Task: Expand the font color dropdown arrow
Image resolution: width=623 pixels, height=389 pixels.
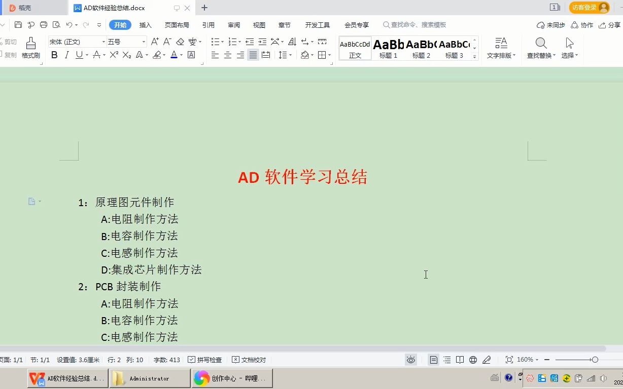Action: point(181,55)
